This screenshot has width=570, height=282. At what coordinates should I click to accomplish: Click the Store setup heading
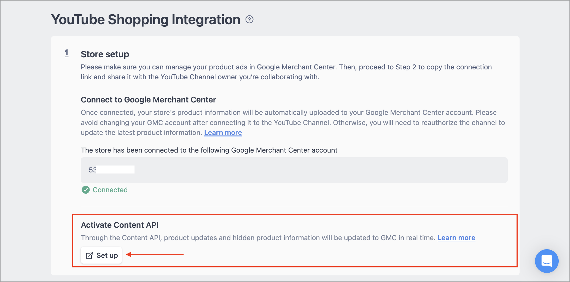click(x=105, y=54)
